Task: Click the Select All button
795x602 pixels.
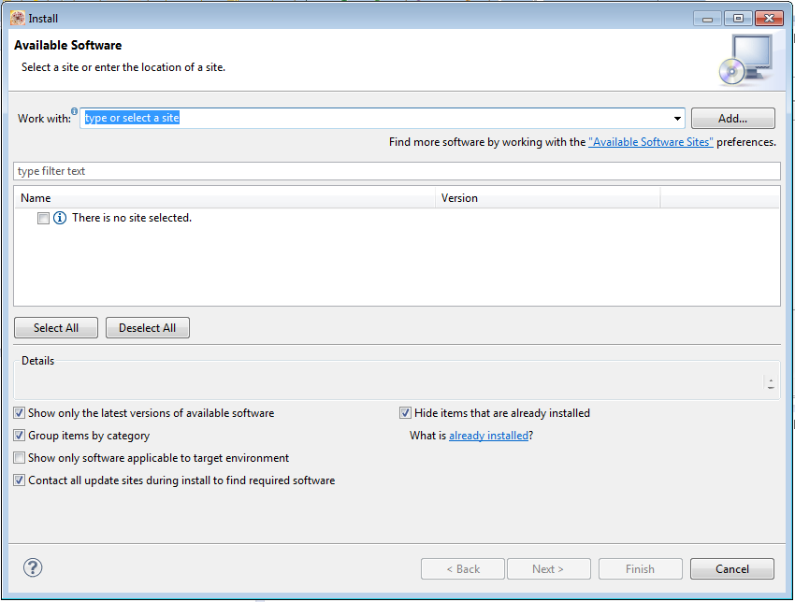Action: tap(56, 328)
